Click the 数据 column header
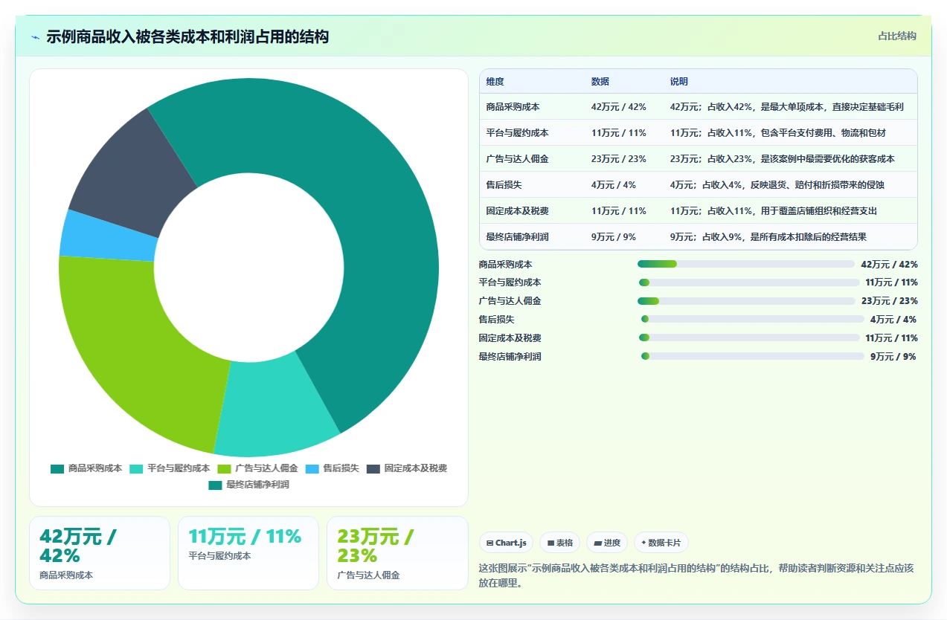The width and height of the screenshot is (947, 620). click(600, 82)
